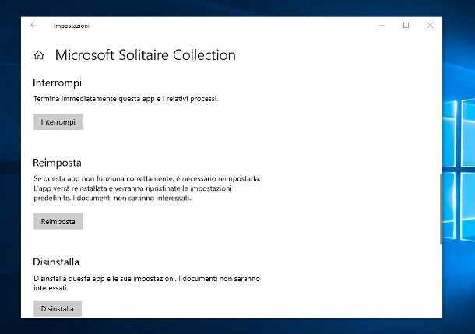The image size is (475, 334).
Task: Click the 'Se questa app non funziona' text
Action: tap(147, 188)
